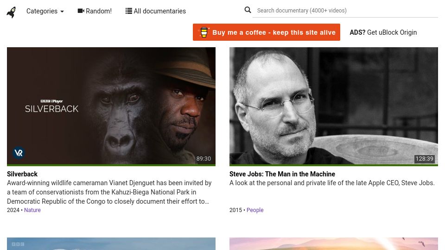The height and width of the screenshot is (250, 445).
Task: Click the 128:39 duration label
Action: pos(424,159)
